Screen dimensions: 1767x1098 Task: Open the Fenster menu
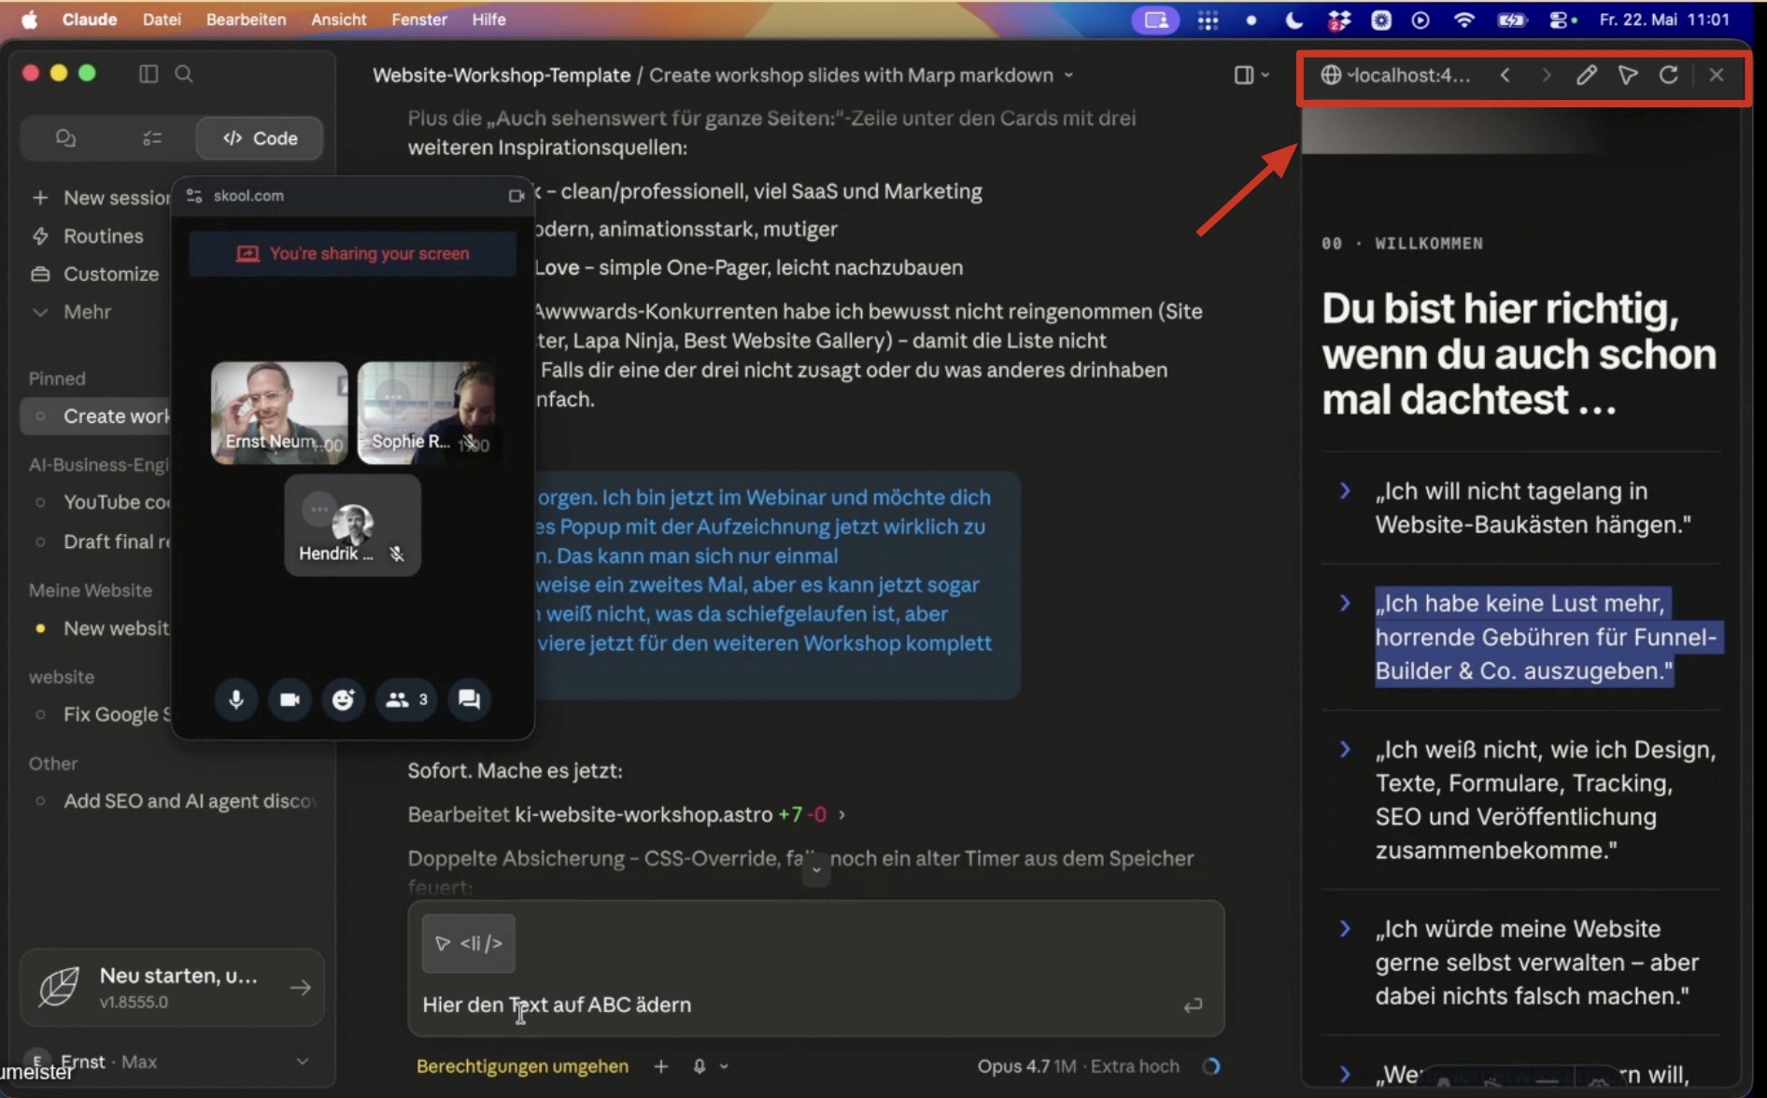point(418,20)
